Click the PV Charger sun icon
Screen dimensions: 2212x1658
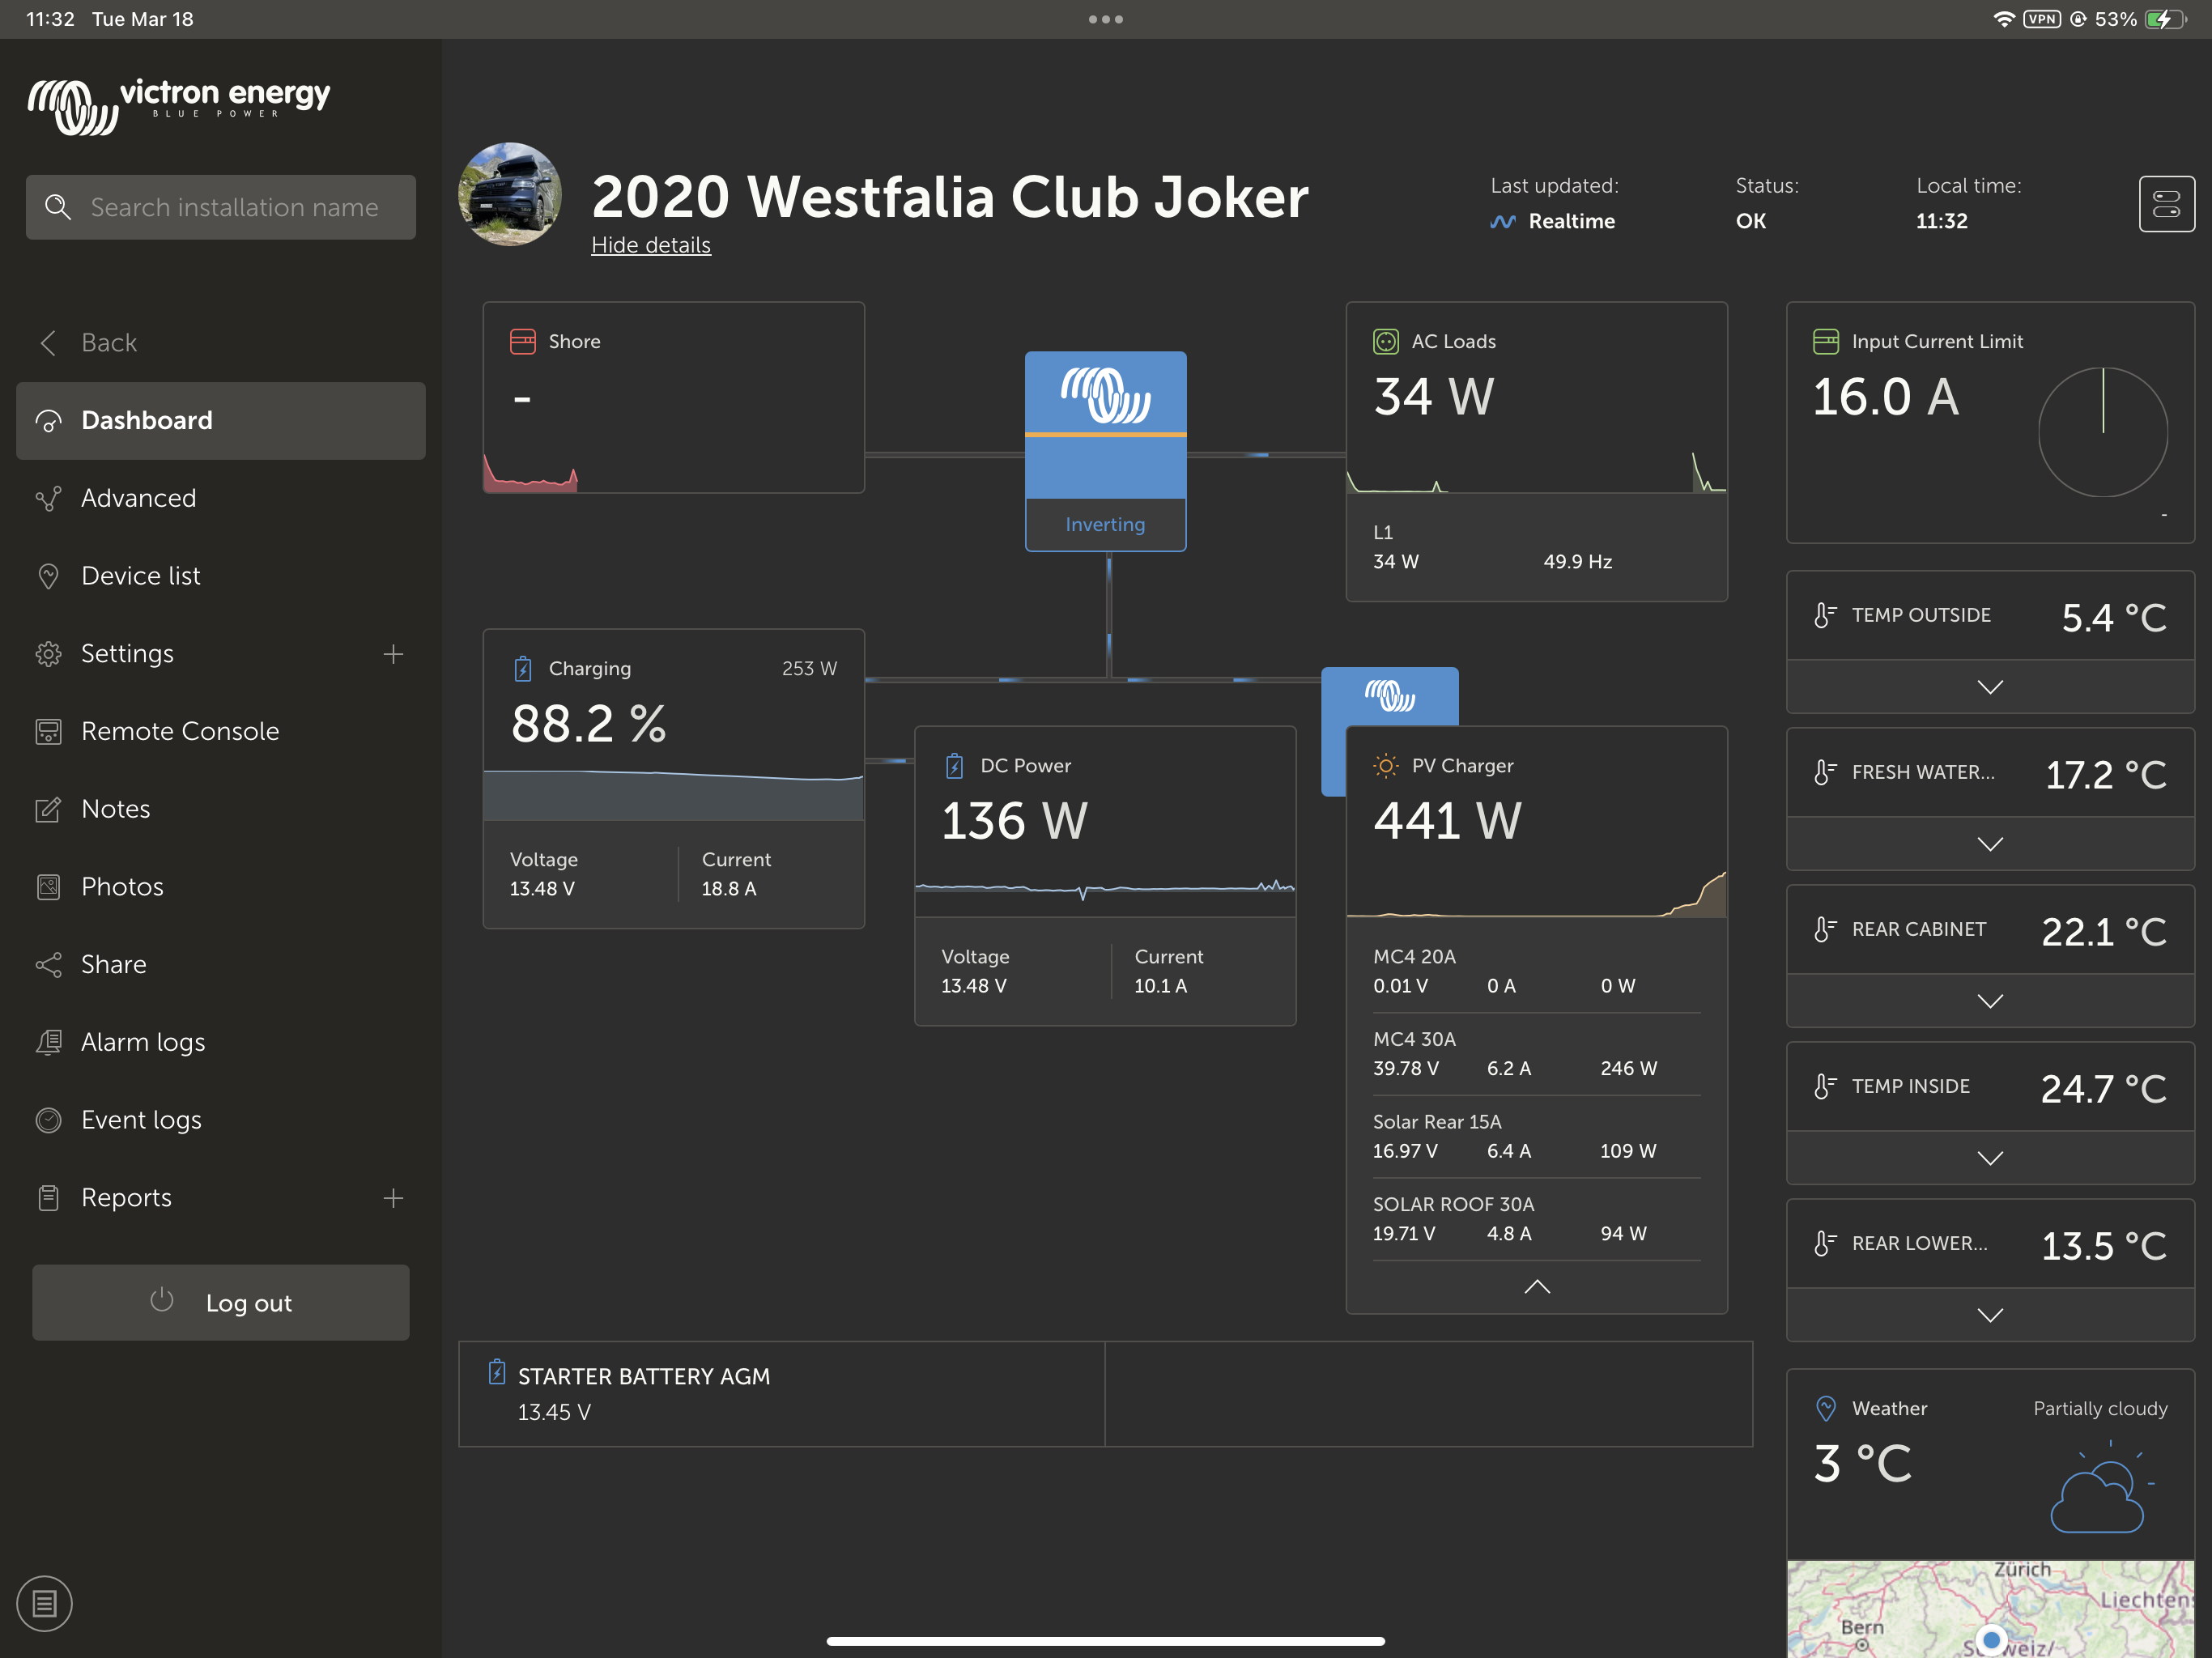(1386, 766)
